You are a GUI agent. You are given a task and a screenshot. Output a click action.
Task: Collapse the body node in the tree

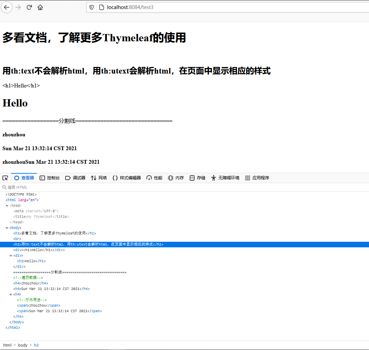[x=7, y=228]
